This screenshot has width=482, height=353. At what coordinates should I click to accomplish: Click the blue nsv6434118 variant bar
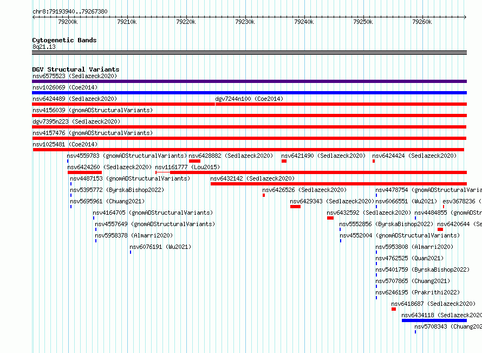pyautogui.click(x=434, y=320)
